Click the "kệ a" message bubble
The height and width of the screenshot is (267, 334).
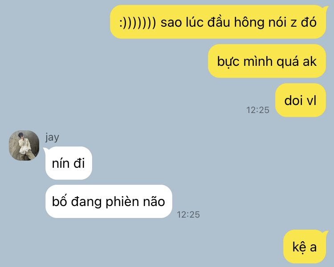[x=305, y=247]
